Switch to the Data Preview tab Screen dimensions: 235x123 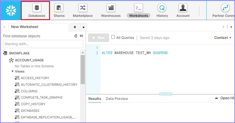click(117, 99)
